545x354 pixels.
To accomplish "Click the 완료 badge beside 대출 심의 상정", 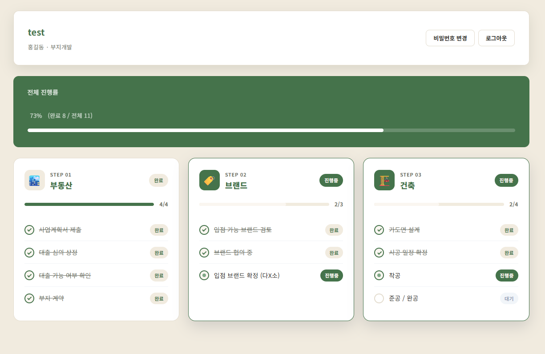I will tap(159, 253).
